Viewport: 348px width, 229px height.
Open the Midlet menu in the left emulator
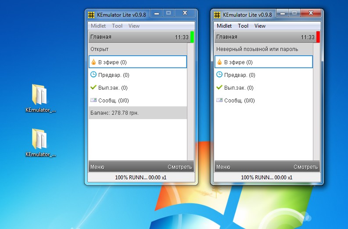(x=98, y=26)
